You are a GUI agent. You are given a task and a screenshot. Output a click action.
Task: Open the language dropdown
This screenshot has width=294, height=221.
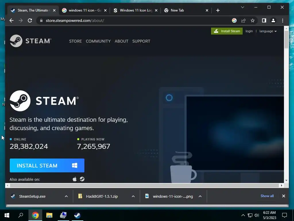(268, 31)
